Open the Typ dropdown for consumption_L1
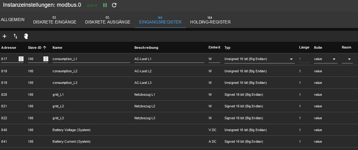358x150 pixels. 291,59
